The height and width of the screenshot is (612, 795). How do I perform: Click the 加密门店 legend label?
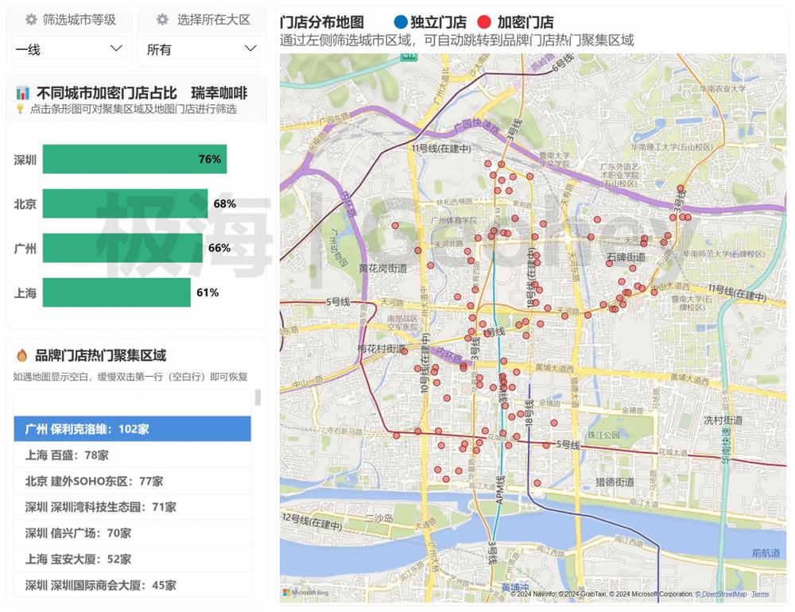[525, 21]
